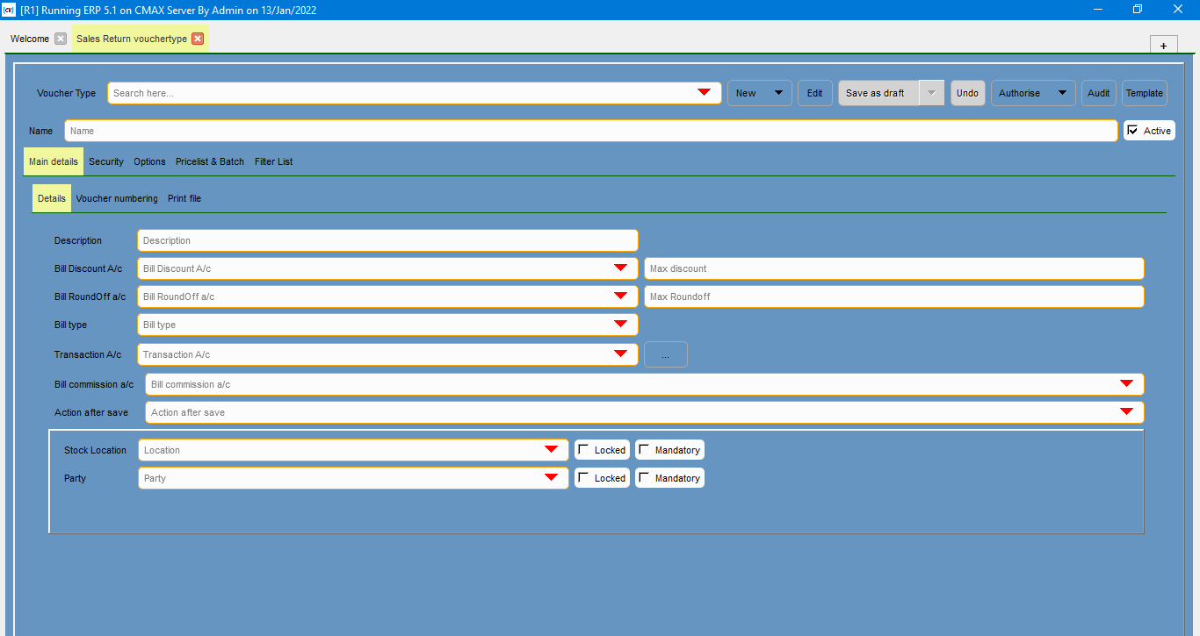Select the Details sub-tab

pos(52,198)
